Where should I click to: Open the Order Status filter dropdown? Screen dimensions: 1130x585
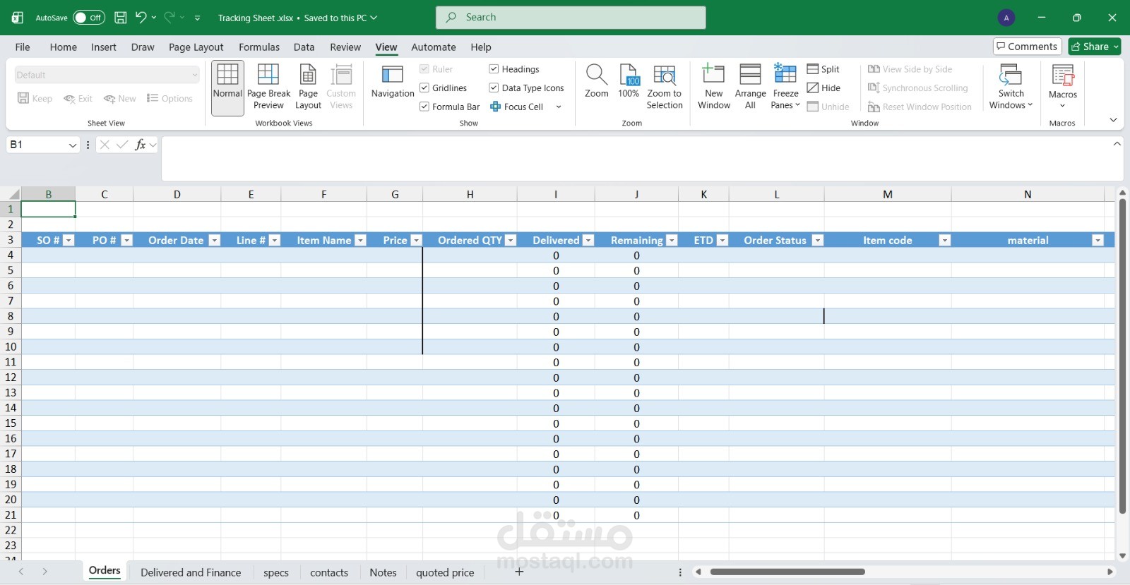coord(818,241)
